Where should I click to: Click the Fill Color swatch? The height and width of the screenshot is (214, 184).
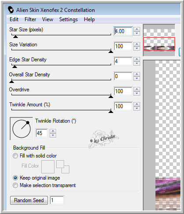48,167
